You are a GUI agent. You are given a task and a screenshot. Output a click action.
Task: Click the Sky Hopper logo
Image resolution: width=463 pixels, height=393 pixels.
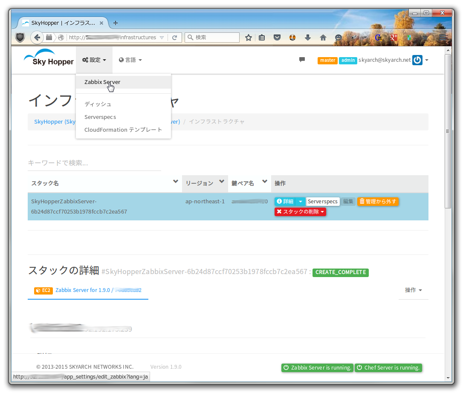[49, 58]
